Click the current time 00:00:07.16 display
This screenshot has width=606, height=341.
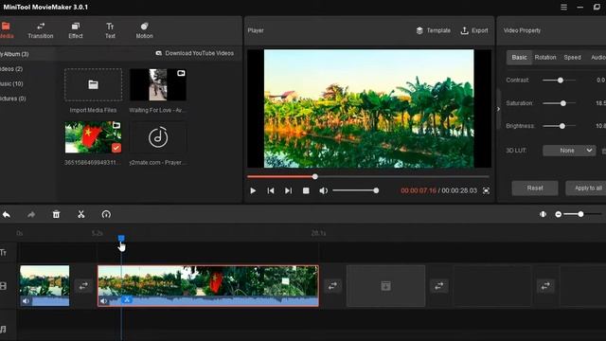click(419, 190)
